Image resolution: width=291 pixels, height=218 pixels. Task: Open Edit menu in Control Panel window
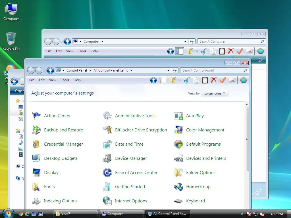42,80
